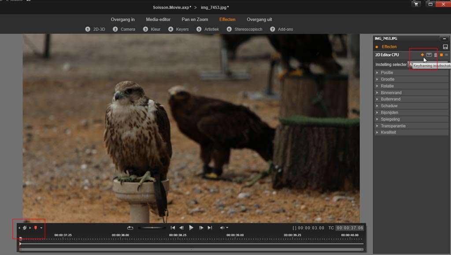Open the shopping cart icon
This screenshot has width=451, height=255.
coord(415,4)
